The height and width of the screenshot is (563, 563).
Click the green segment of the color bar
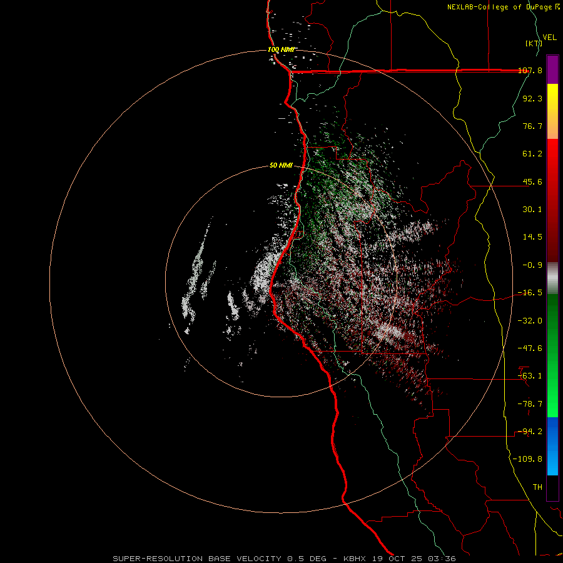pos(552,355)
